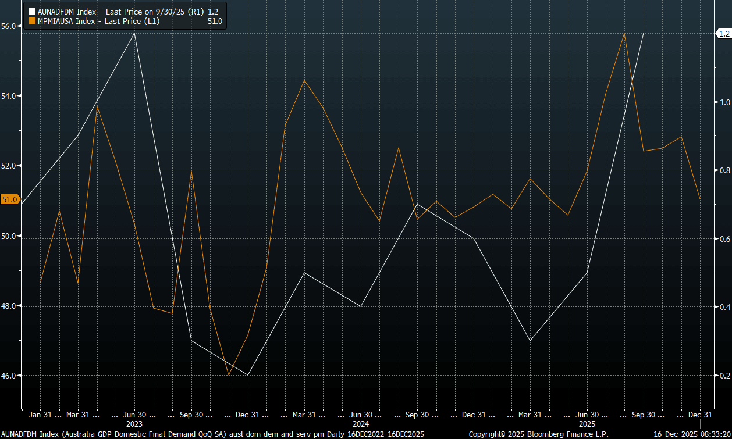The height and width of the screenshot is (439, 732).
Task: Click the 46.0 label on left axis
Action: (10, 376)
